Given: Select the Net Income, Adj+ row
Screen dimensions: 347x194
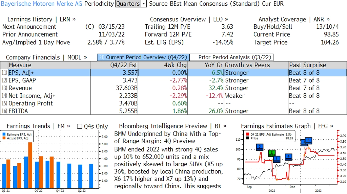Looking at the screenshot, I should click(x=173, y=96).
